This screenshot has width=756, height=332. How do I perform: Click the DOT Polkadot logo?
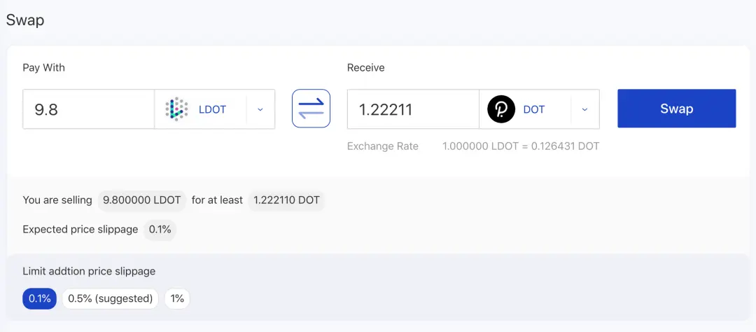pyautogui.click(x=501, y=109)
